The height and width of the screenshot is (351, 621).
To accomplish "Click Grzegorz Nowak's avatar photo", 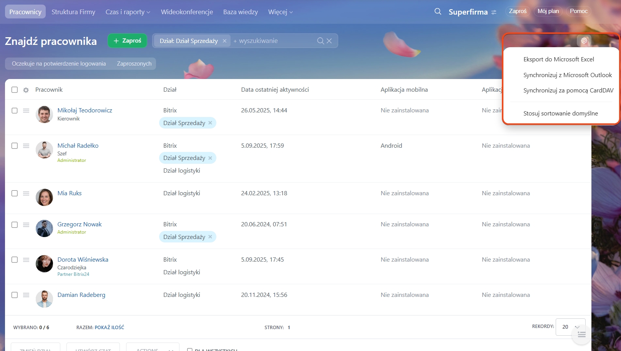I will 44,228.
